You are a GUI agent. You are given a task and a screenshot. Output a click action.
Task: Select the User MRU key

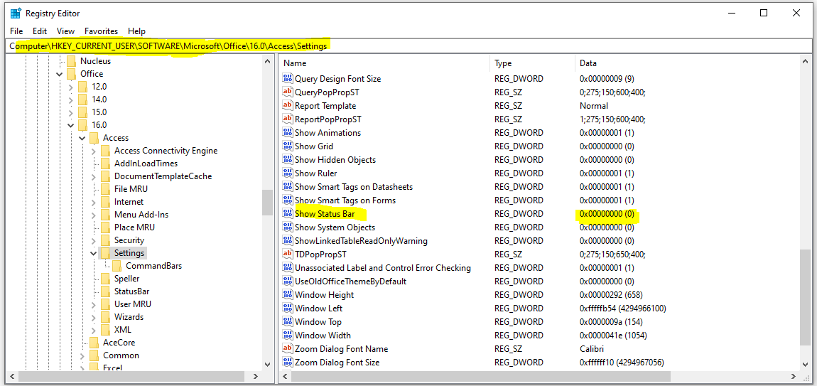pos(134,304)
